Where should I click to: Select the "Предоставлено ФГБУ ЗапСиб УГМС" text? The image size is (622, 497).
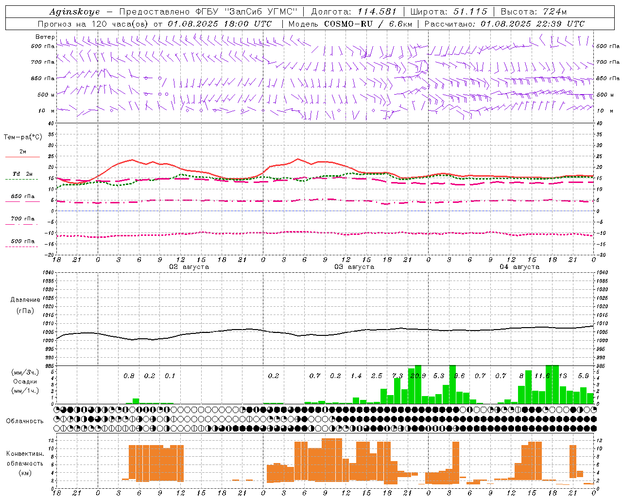coord(208,12)
